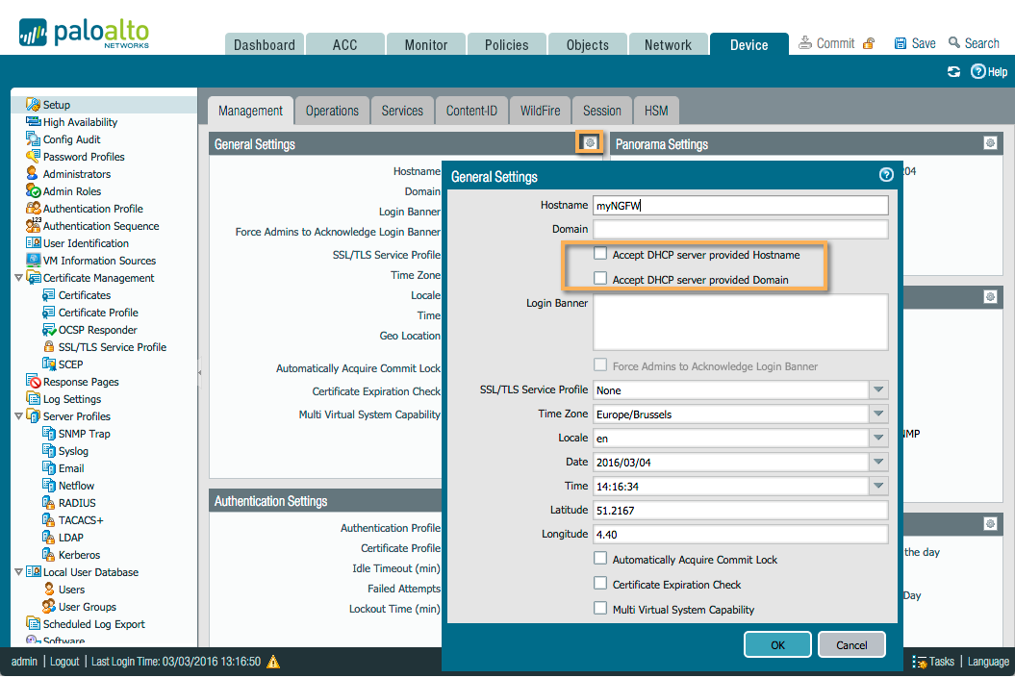
Task: Open Panorama Settings gear icon
Action: 990,143
